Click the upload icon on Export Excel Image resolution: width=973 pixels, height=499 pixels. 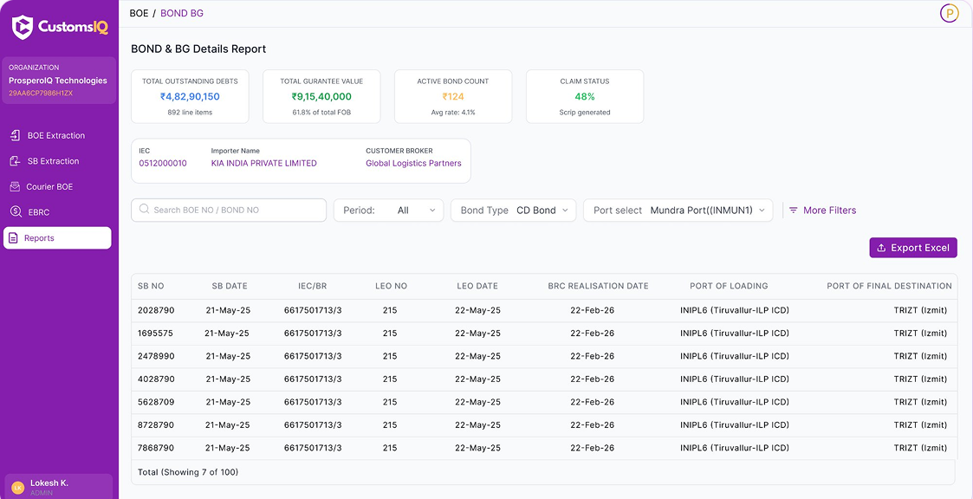pos(881,248)
